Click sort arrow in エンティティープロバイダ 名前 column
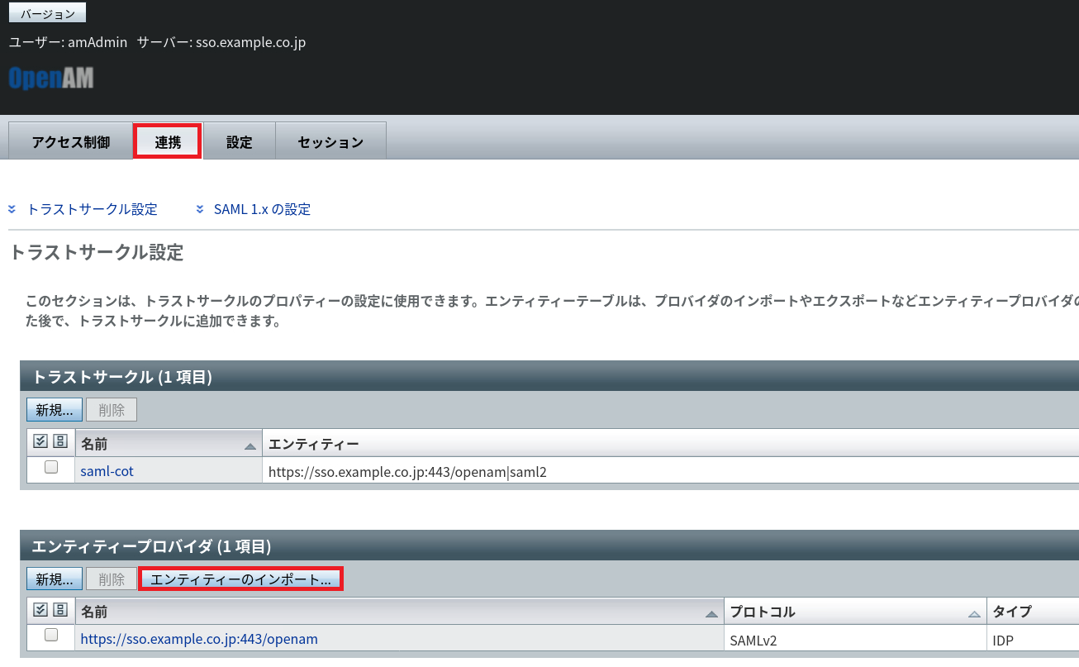This screenshot has width=1079, height=667. coord(711,614)
